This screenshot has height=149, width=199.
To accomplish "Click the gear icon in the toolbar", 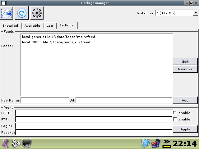I will tap(37, 13).
